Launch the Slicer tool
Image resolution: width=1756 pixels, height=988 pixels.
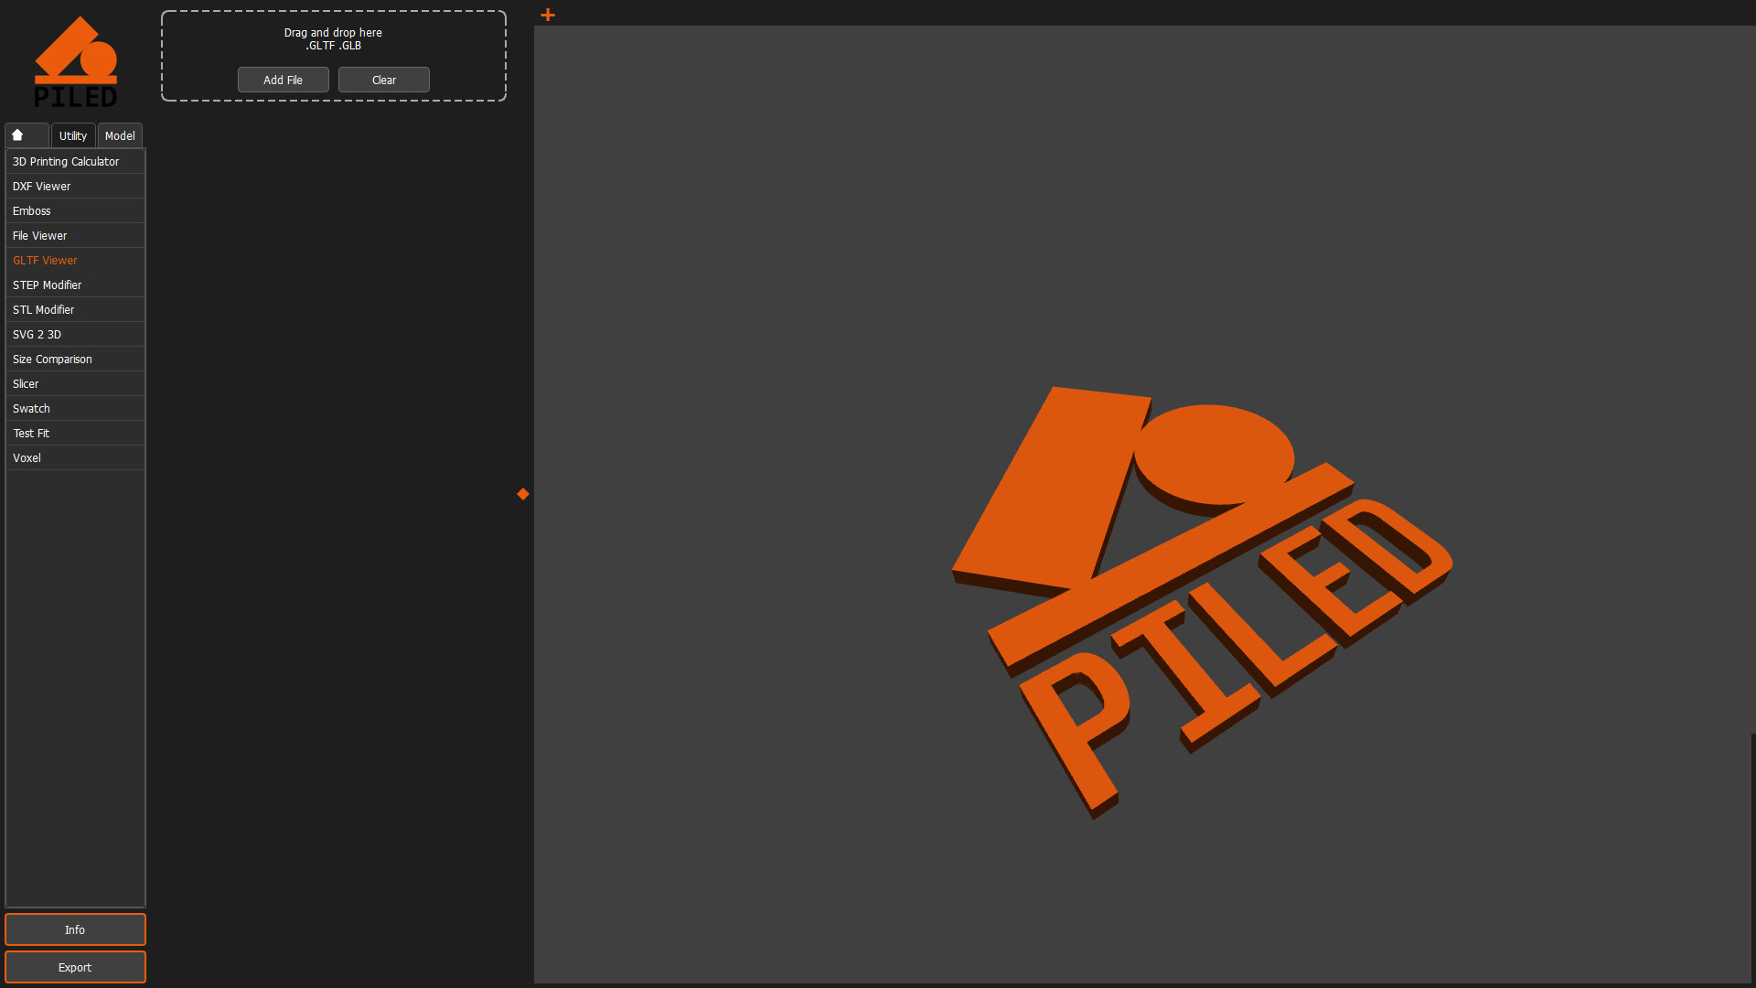(x=26, y=383)
